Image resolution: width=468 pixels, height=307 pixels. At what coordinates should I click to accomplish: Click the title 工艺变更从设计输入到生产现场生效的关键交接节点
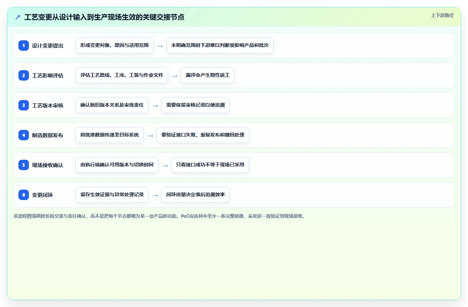104,17
